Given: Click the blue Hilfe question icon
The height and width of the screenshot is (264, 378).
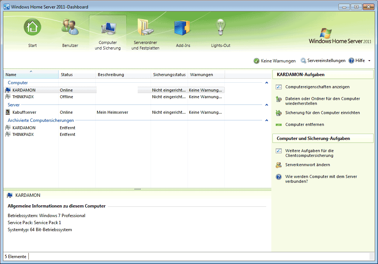Looking at the screenshot, I should (351, 61).
